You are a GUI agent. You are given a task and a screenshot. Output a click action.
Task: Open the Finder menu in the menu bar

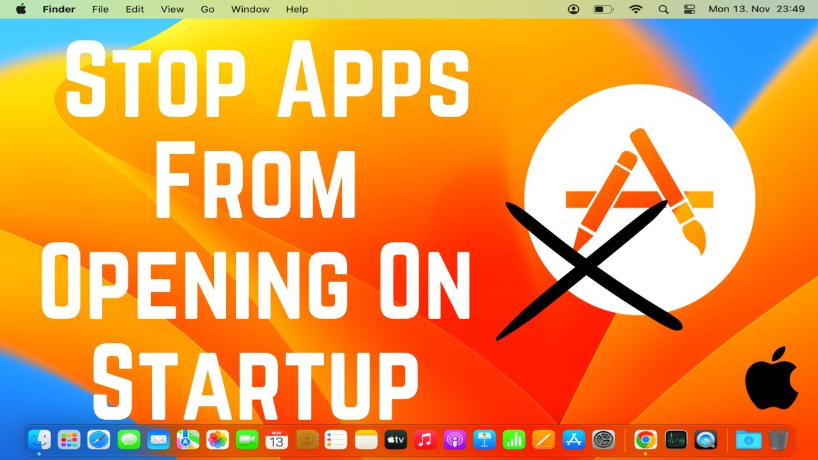59,9
